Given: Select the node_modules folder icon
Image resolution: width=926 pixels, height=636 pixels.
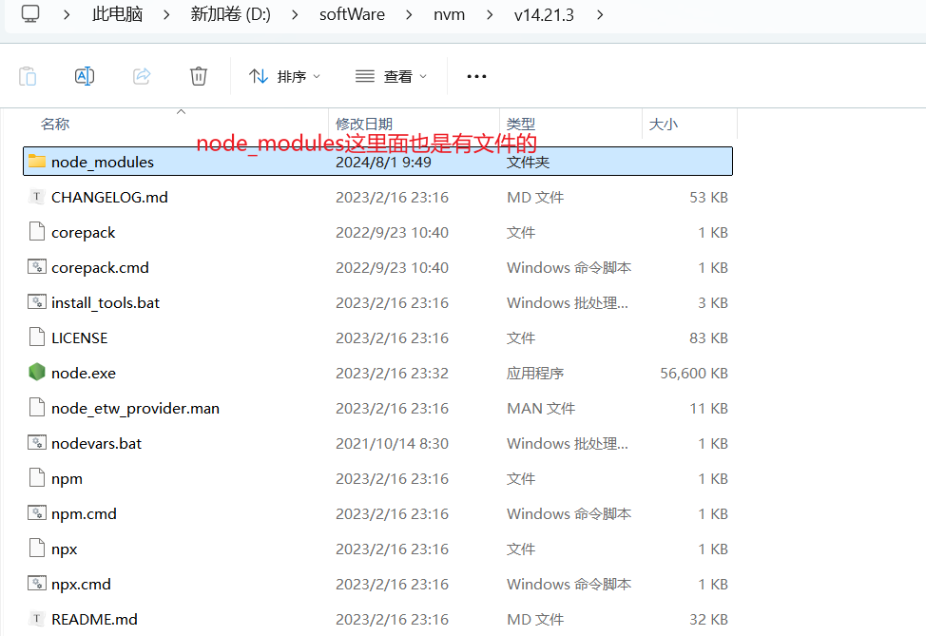Looking at the screenshot, I should point(37,162).
